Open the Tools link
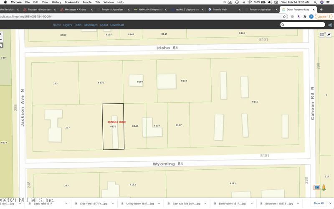Viewport: 334px width, 209px height. (x=78, y=25)
